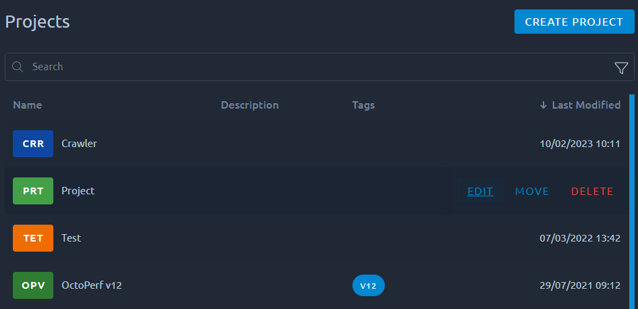Screen dimensions: 638x309
Task: Click the blue vertical scrollbar
Action: tap(632, 201)
